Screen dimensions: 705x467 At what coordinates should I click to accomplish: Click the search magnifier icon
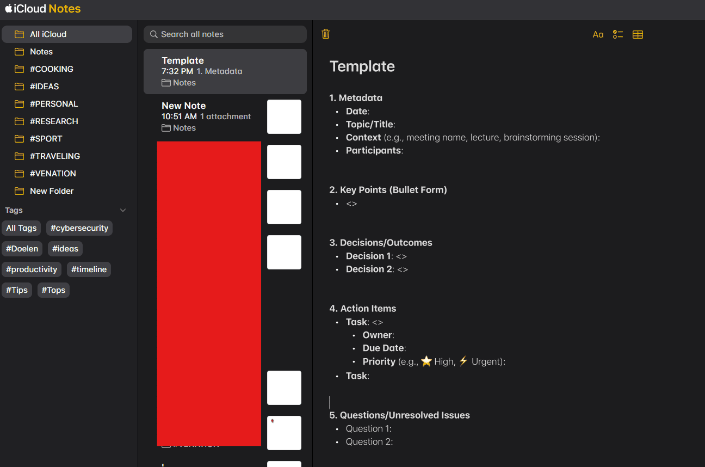[x=154, y=34]
